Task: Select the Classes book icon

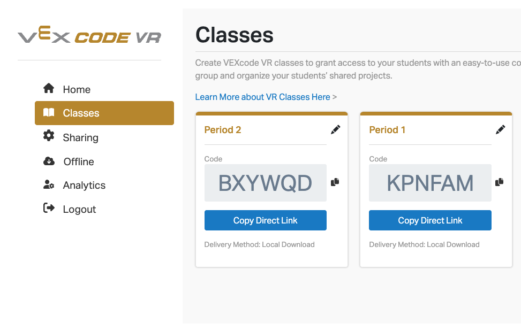Action: [49, 113]
